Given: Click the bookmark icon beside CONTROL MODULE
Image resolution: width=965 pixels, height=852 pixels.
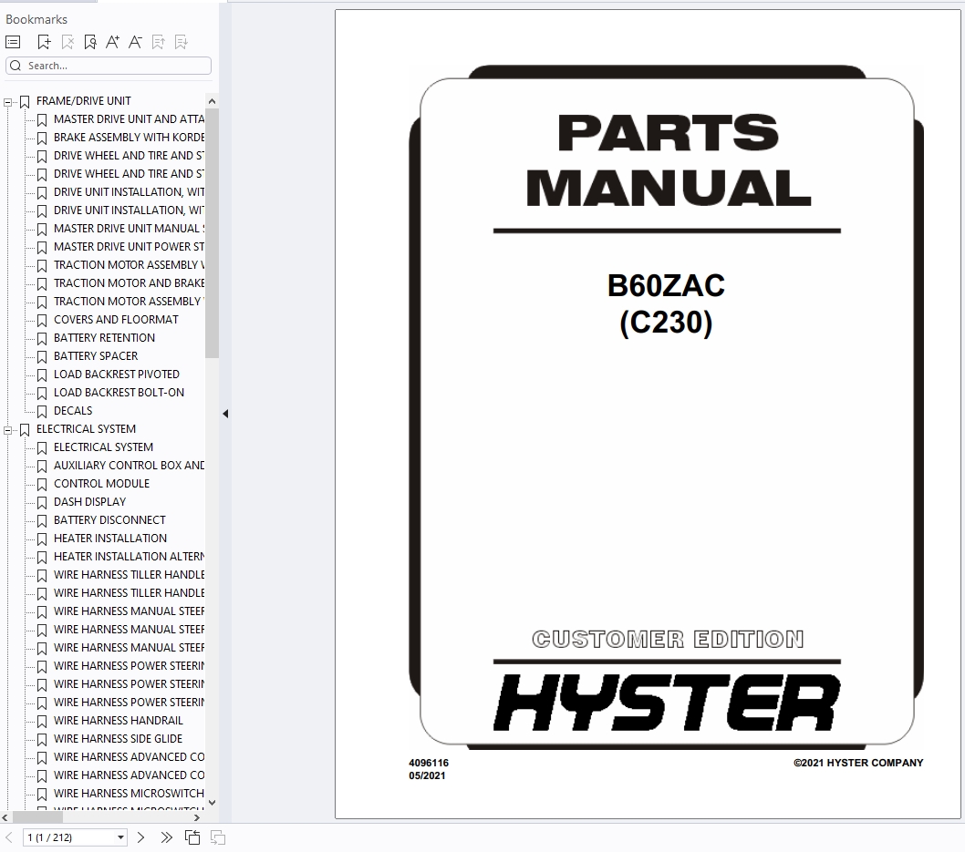Looking at the screenshot, I should 42,485.
